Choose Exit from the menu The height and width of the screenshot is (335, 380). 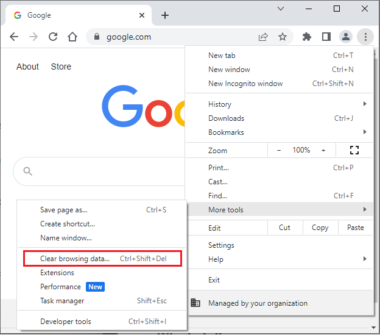tap(279, 280)
